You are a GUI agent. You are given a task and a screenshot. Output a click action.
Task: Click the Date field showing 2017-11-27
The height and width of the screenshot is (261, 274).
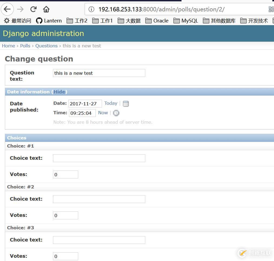(x=85, y=103)
